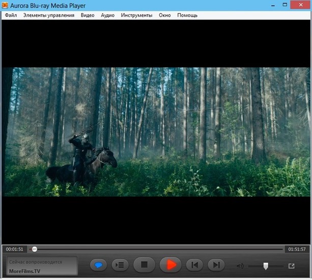Stop the video playback
312x280 pixels.
pyautogui.click(x=144, y=265)
